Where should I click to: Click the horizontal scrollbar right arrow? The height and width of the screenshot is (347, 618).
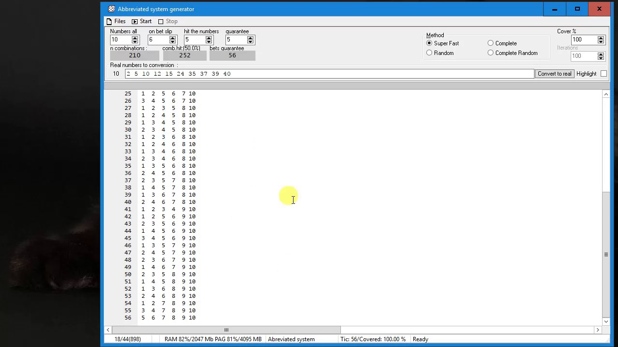[598, 330]
